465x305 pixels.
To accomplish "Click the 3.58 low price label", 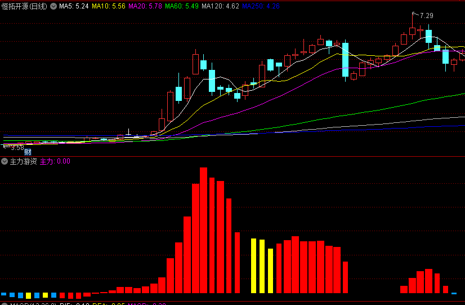I will [17, 148].
